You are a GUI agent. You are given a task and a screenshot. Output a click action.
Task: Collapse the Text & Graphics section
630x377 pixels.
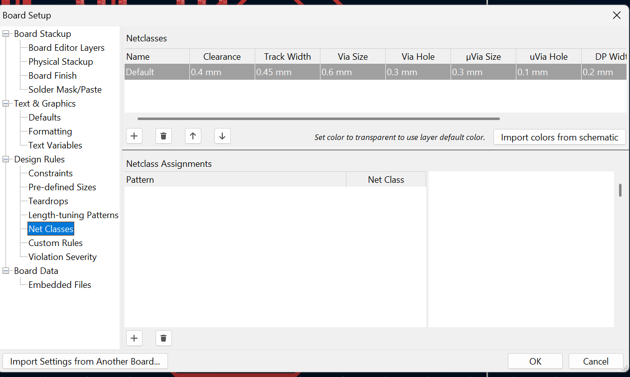click(x=5, y=103)
